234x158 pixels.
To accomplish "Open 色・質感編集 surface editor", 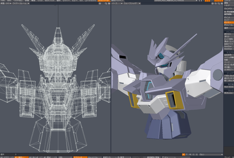I will coord(229,12).
